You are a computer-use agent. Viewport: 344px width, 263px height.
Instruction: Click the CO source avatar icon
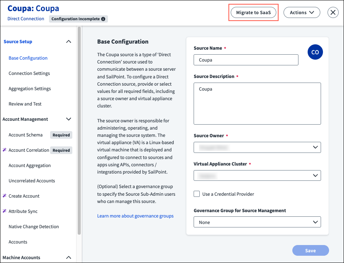(315, 52)
